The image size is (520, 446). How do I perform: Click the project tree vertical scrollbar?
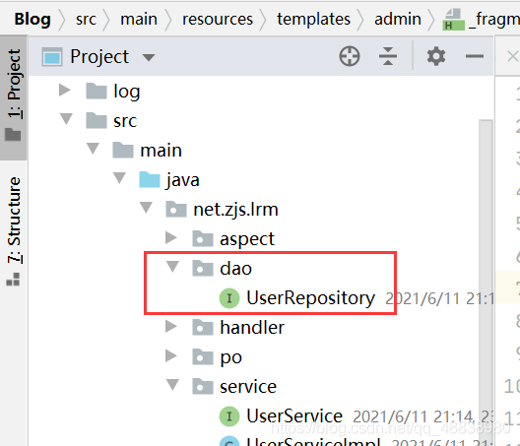point(486,283)
